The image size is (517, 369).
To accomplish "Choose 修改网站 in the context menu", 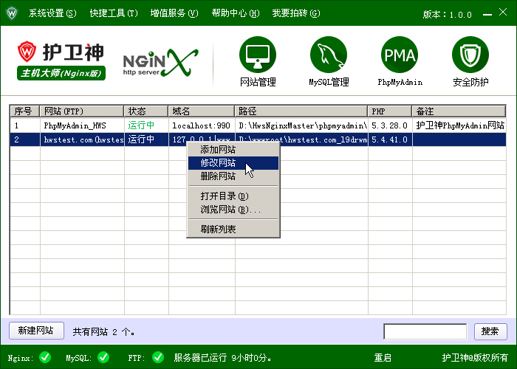I will [233, 163].
